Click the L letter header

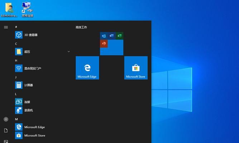tap(16, 94)
